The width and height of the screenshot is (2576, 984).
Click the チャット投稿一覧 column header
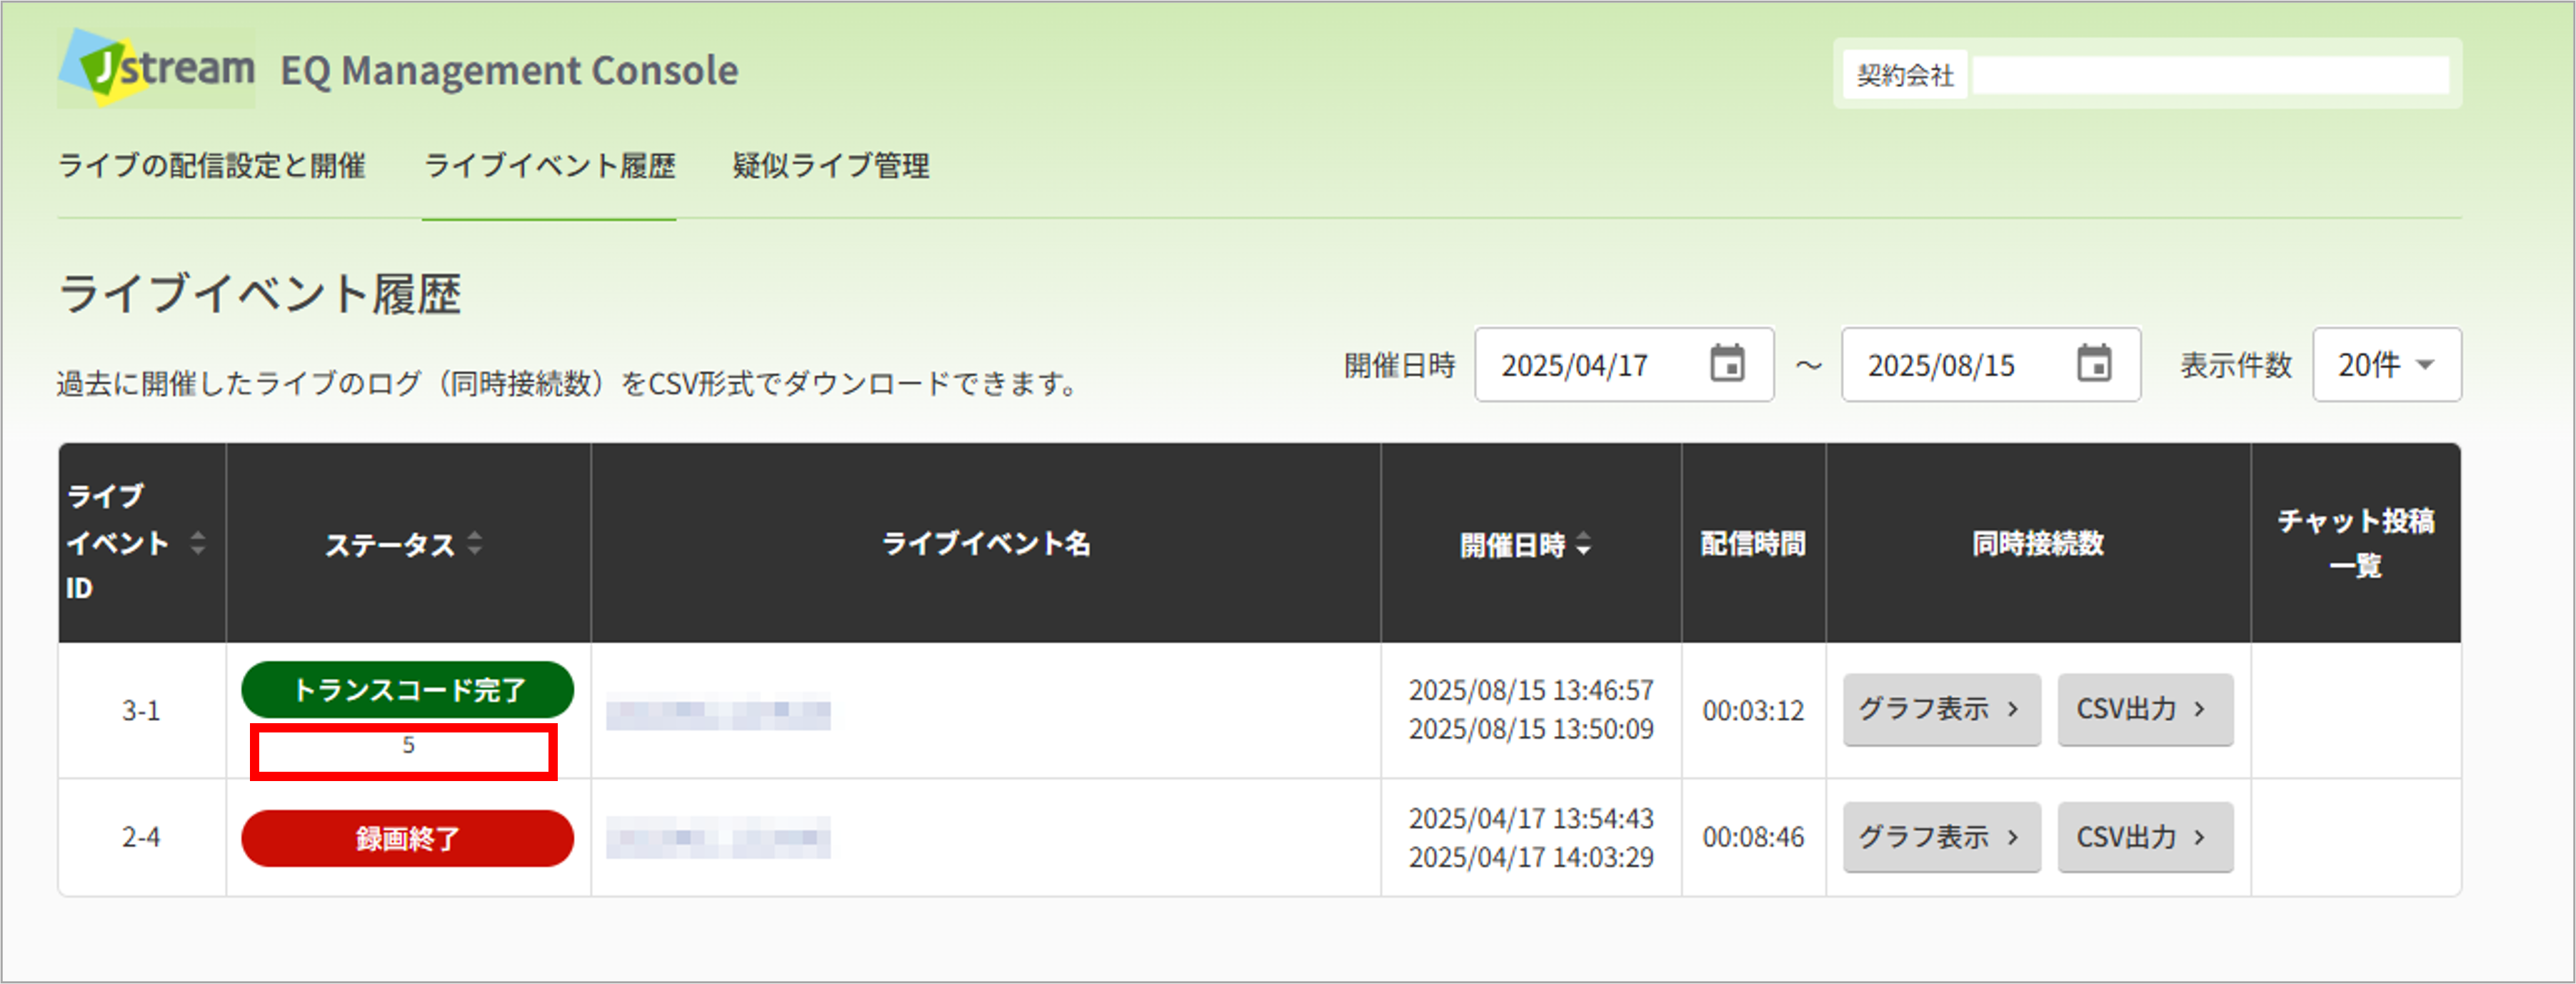[2355, 544]
